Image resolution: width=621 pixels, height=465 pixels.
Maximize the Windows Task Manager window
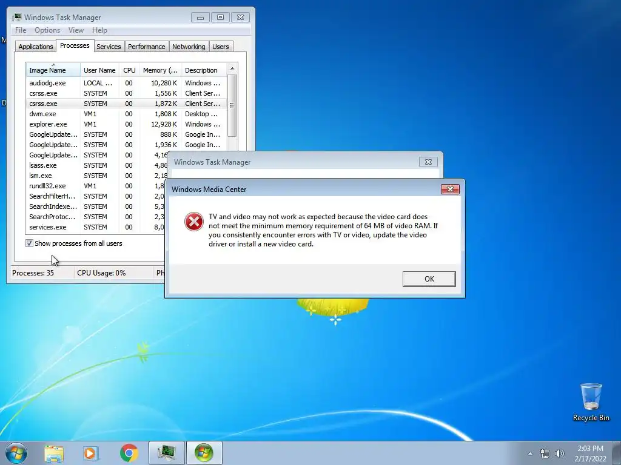(x=220, y=18)
